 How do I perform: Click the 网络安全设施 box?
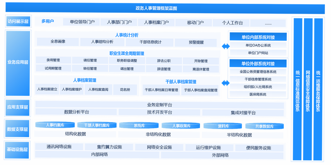point(159,147)
